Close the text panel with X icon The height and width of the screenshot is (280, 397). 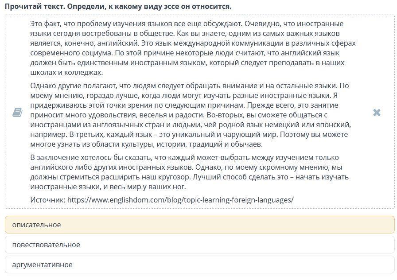point(377,113)
